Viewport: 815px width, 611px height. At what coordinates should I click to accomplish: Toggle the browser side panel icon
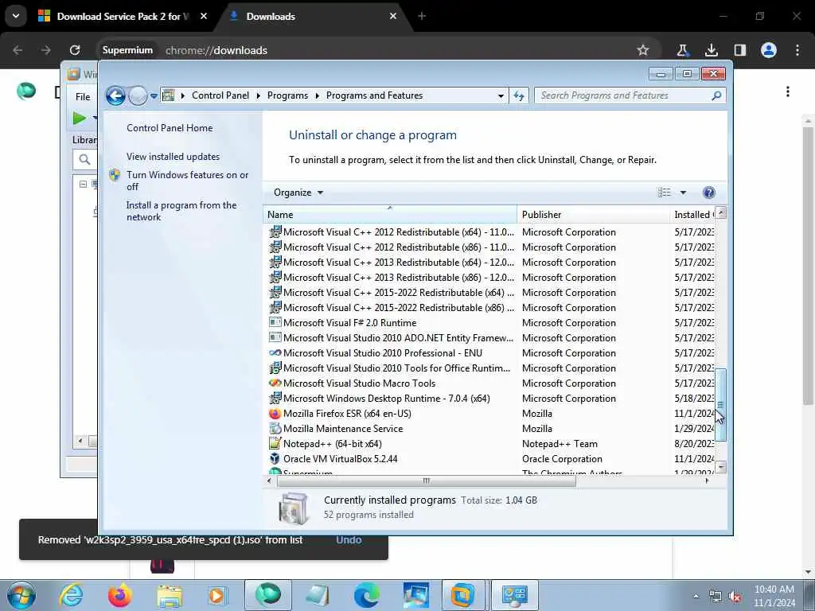point(739,50)
